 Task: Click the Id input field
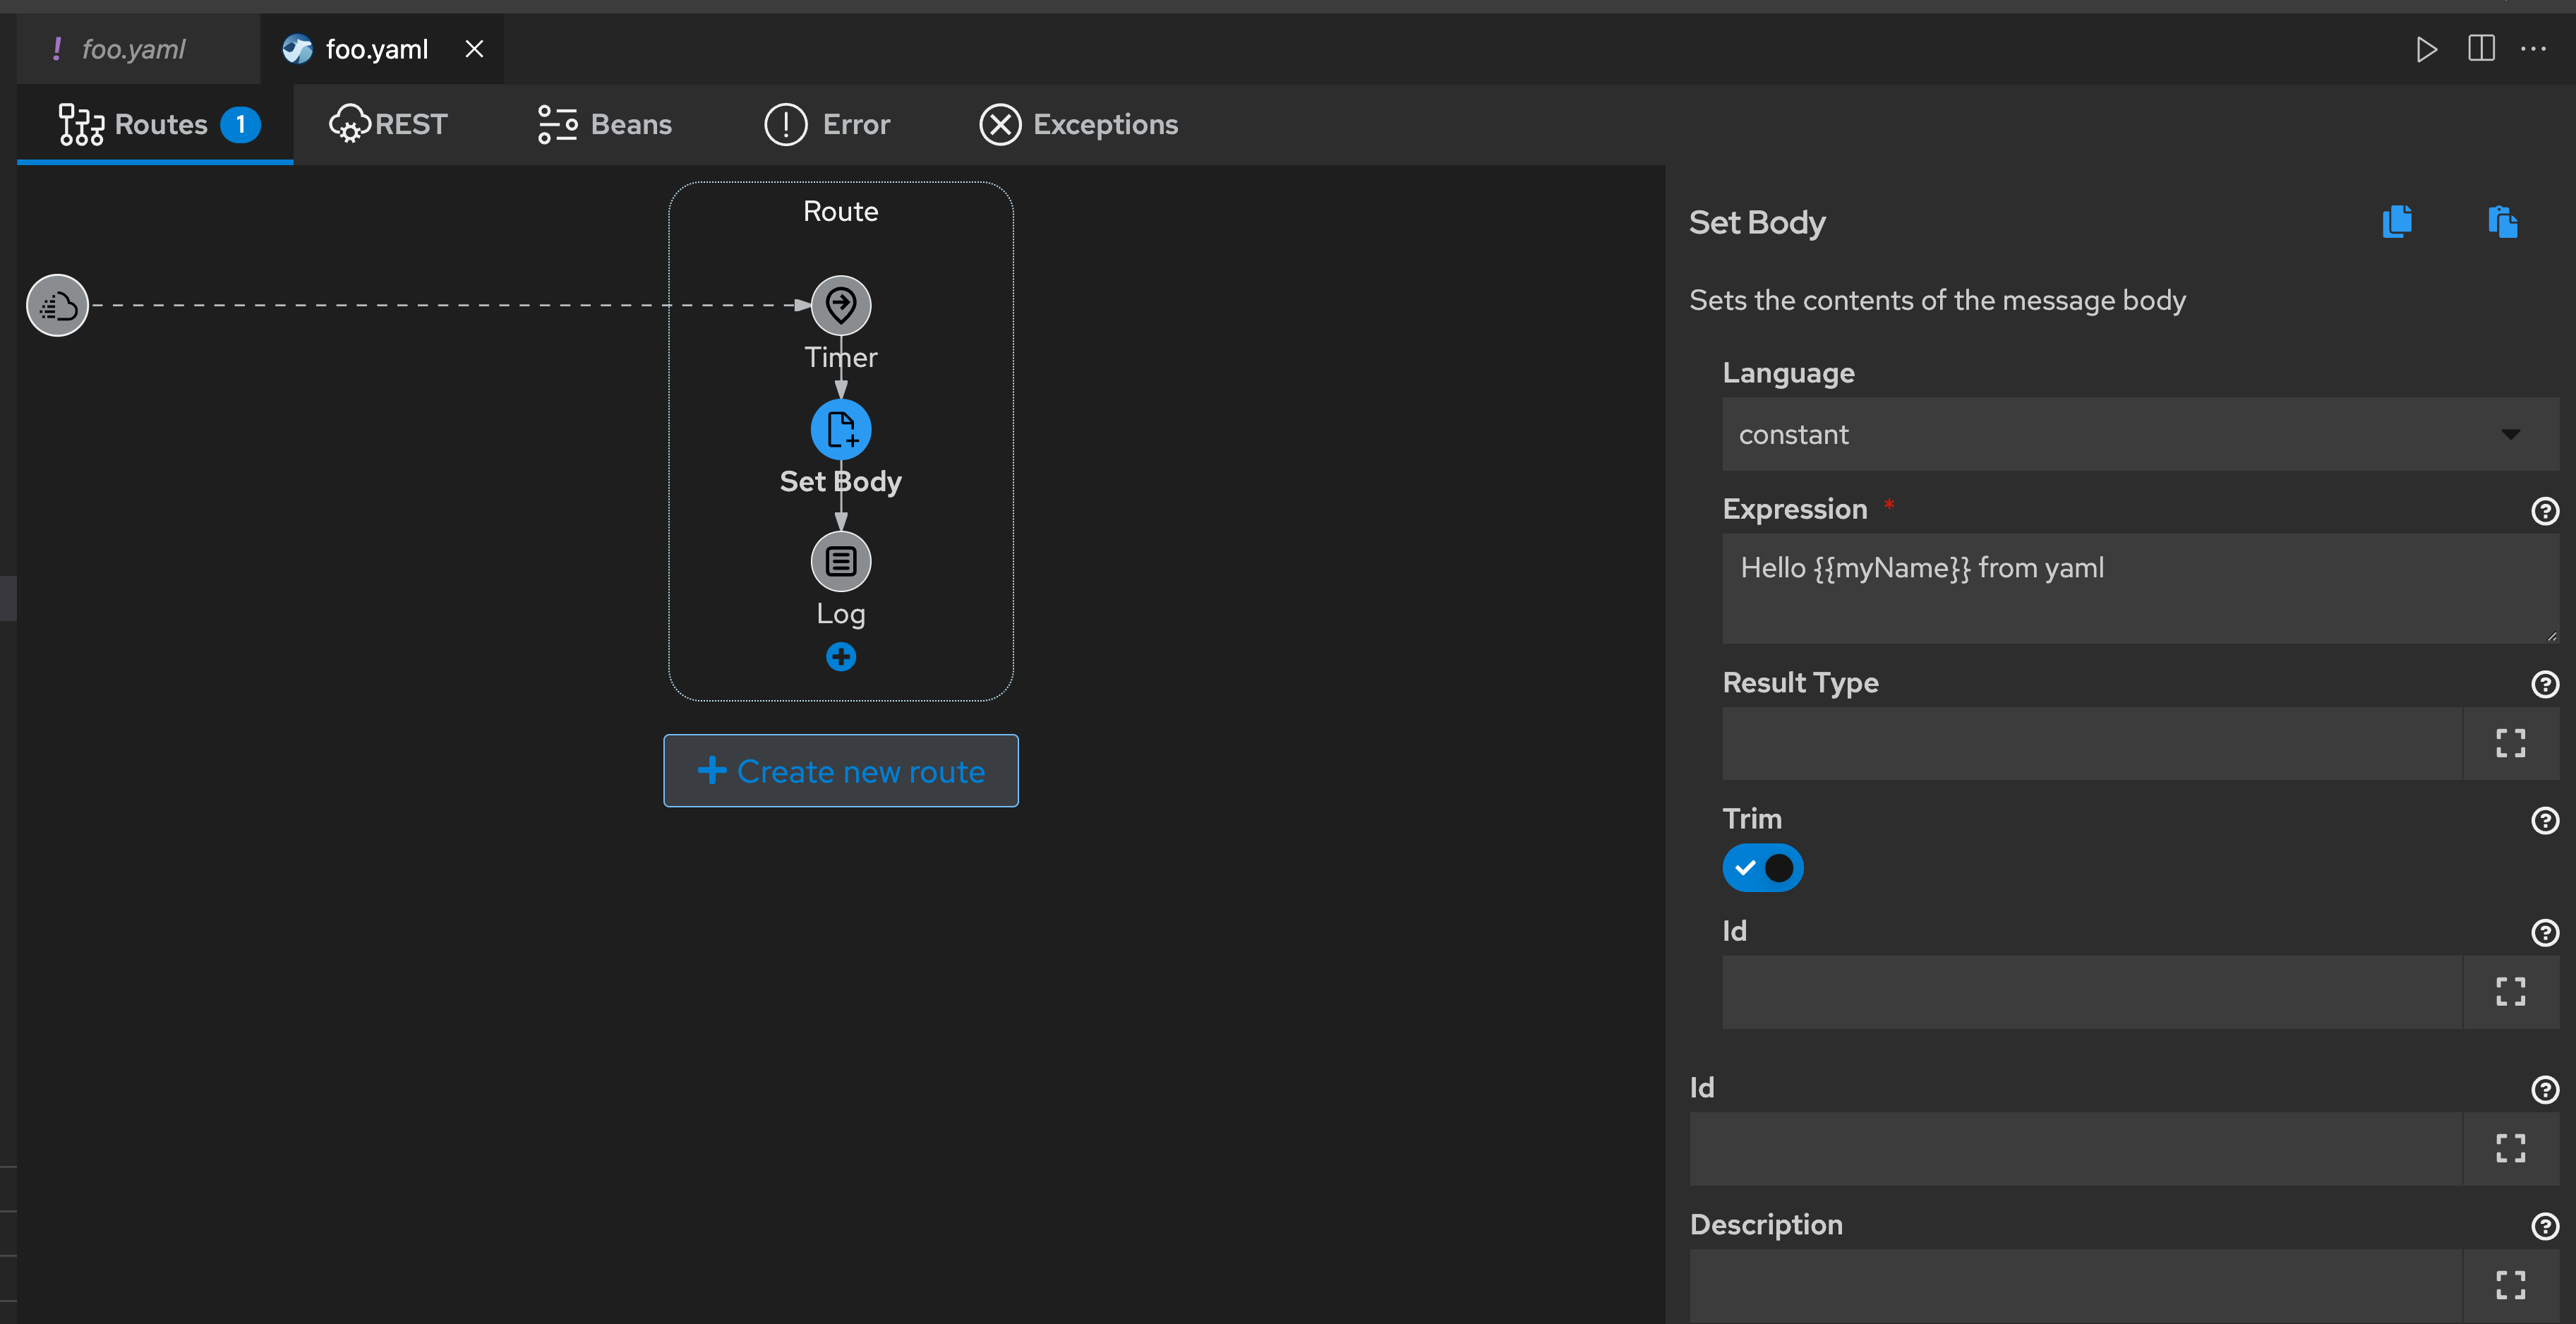pyautogui.click(x=2090, y=992)
